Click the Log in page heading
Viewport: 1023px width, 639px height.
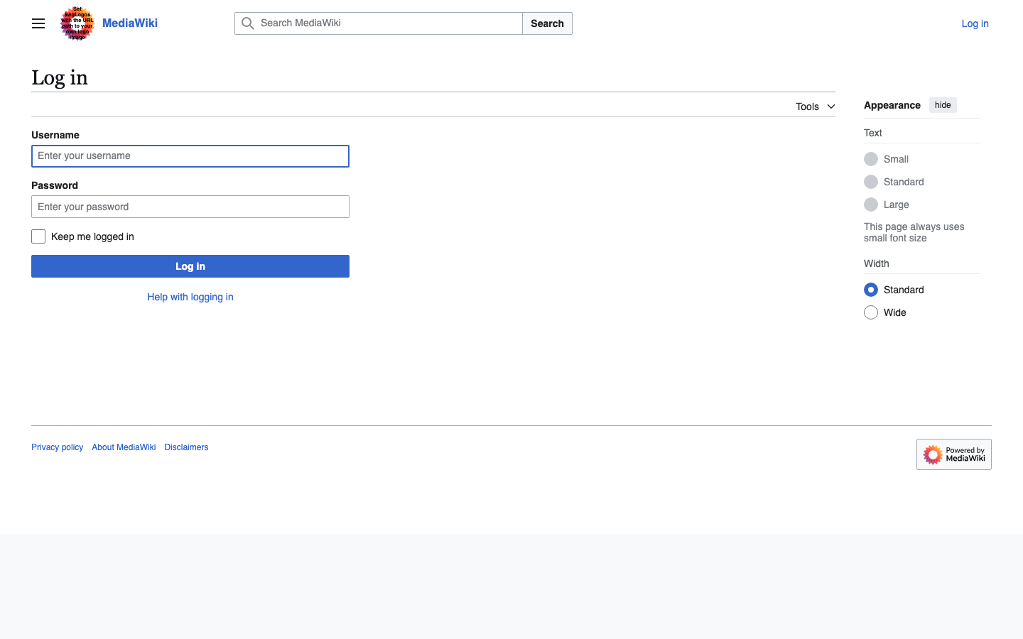[x=60, y=77]
